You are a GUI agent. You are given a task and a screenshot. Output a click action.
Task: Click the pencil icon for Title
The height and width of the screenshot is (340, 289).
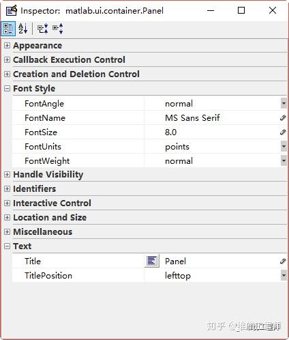283,261
